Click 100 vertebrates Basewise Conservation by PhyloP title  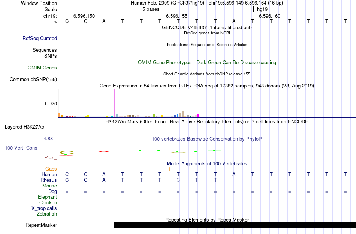pyautogui.click(x=207, y=139)
